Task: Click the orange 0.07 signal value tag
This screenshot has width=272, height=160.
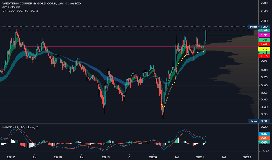Action: (264, 138)
